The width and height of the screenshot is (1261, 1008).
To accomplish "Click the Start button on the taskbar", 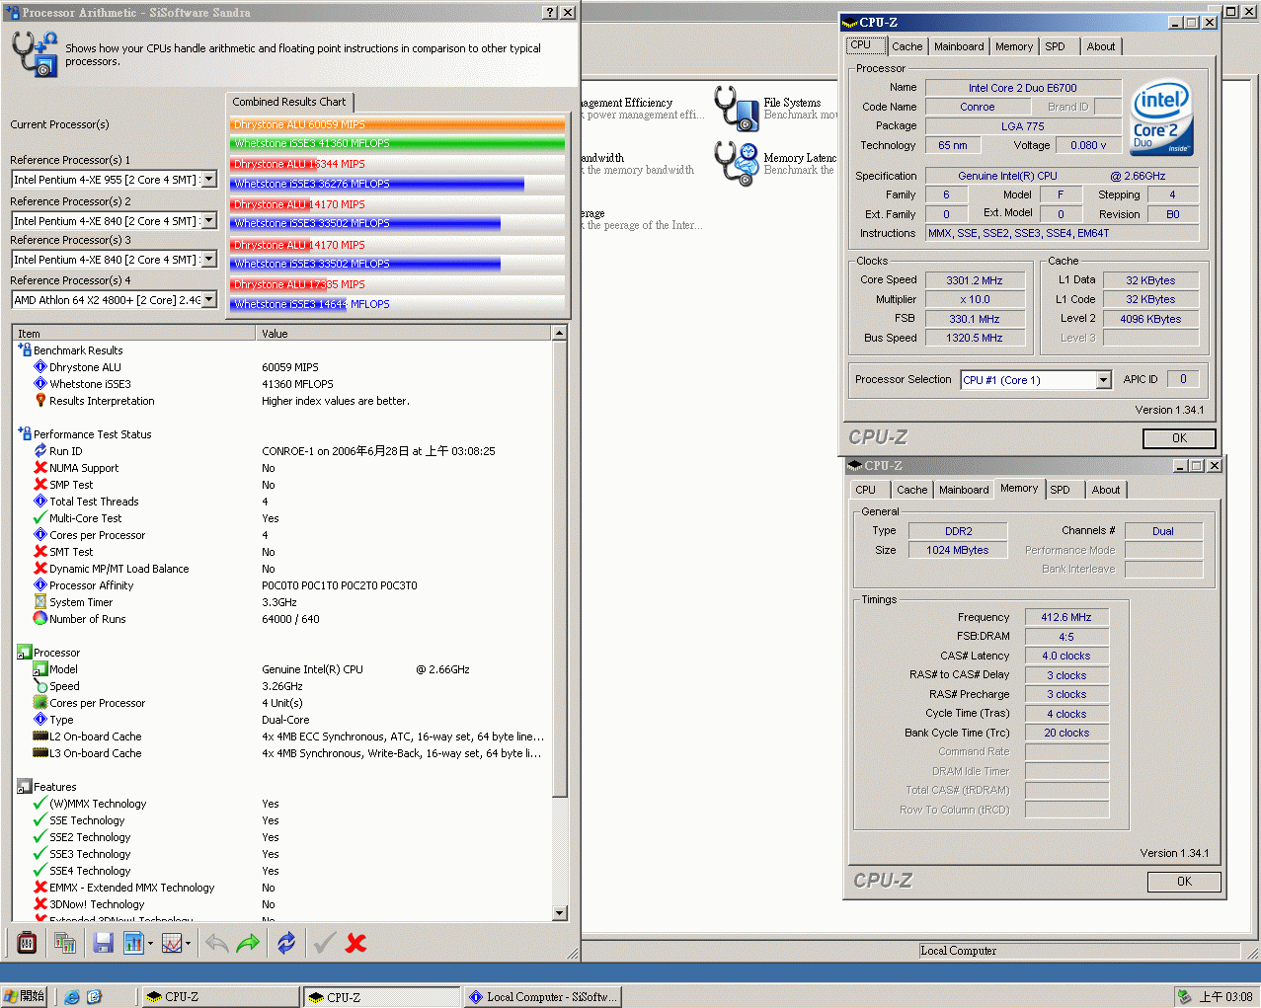I will [x=25, y=997].
